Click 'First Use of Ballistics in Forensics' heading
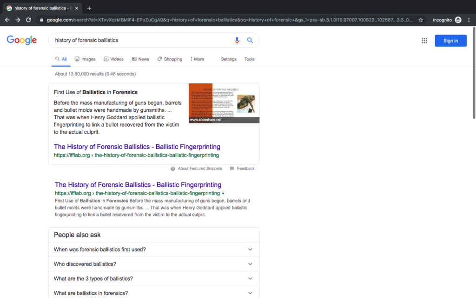This screenshot has height=298, width=476. click(96, 92)
